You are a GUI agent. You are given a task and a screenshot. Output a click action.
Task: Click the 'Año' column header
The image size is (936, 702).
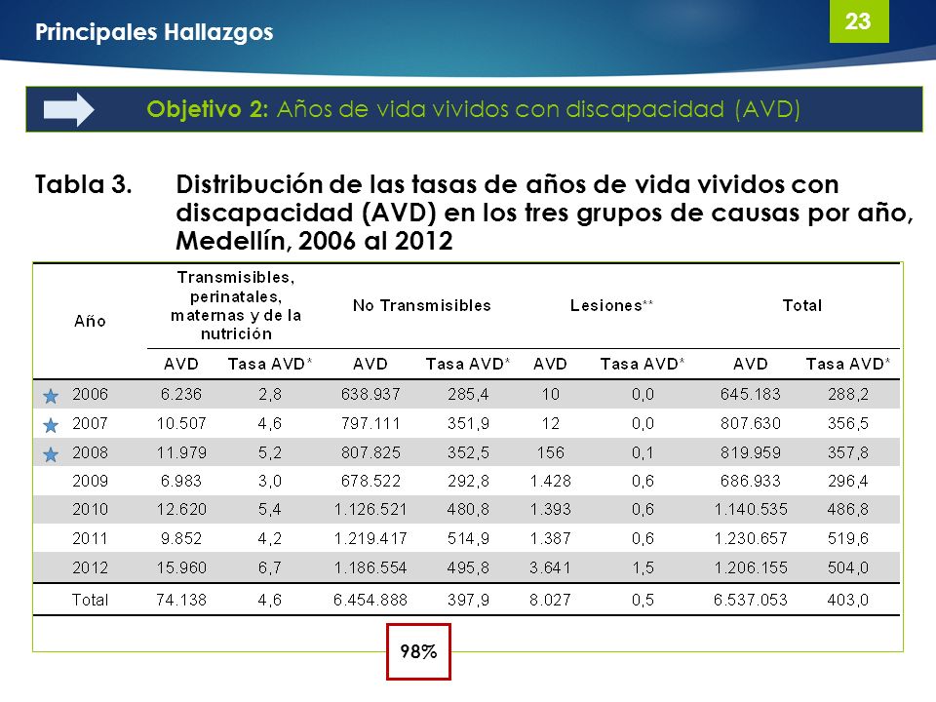90,321
